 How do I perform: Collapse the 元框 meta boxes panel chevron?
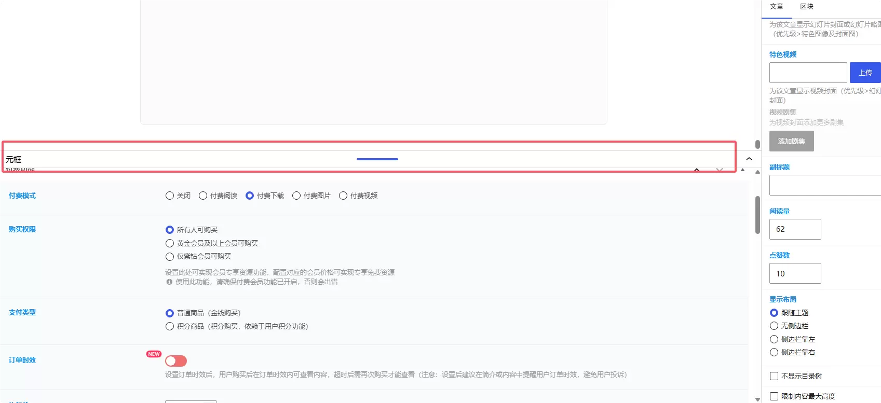pyautogui.click(x=749, y=159)
